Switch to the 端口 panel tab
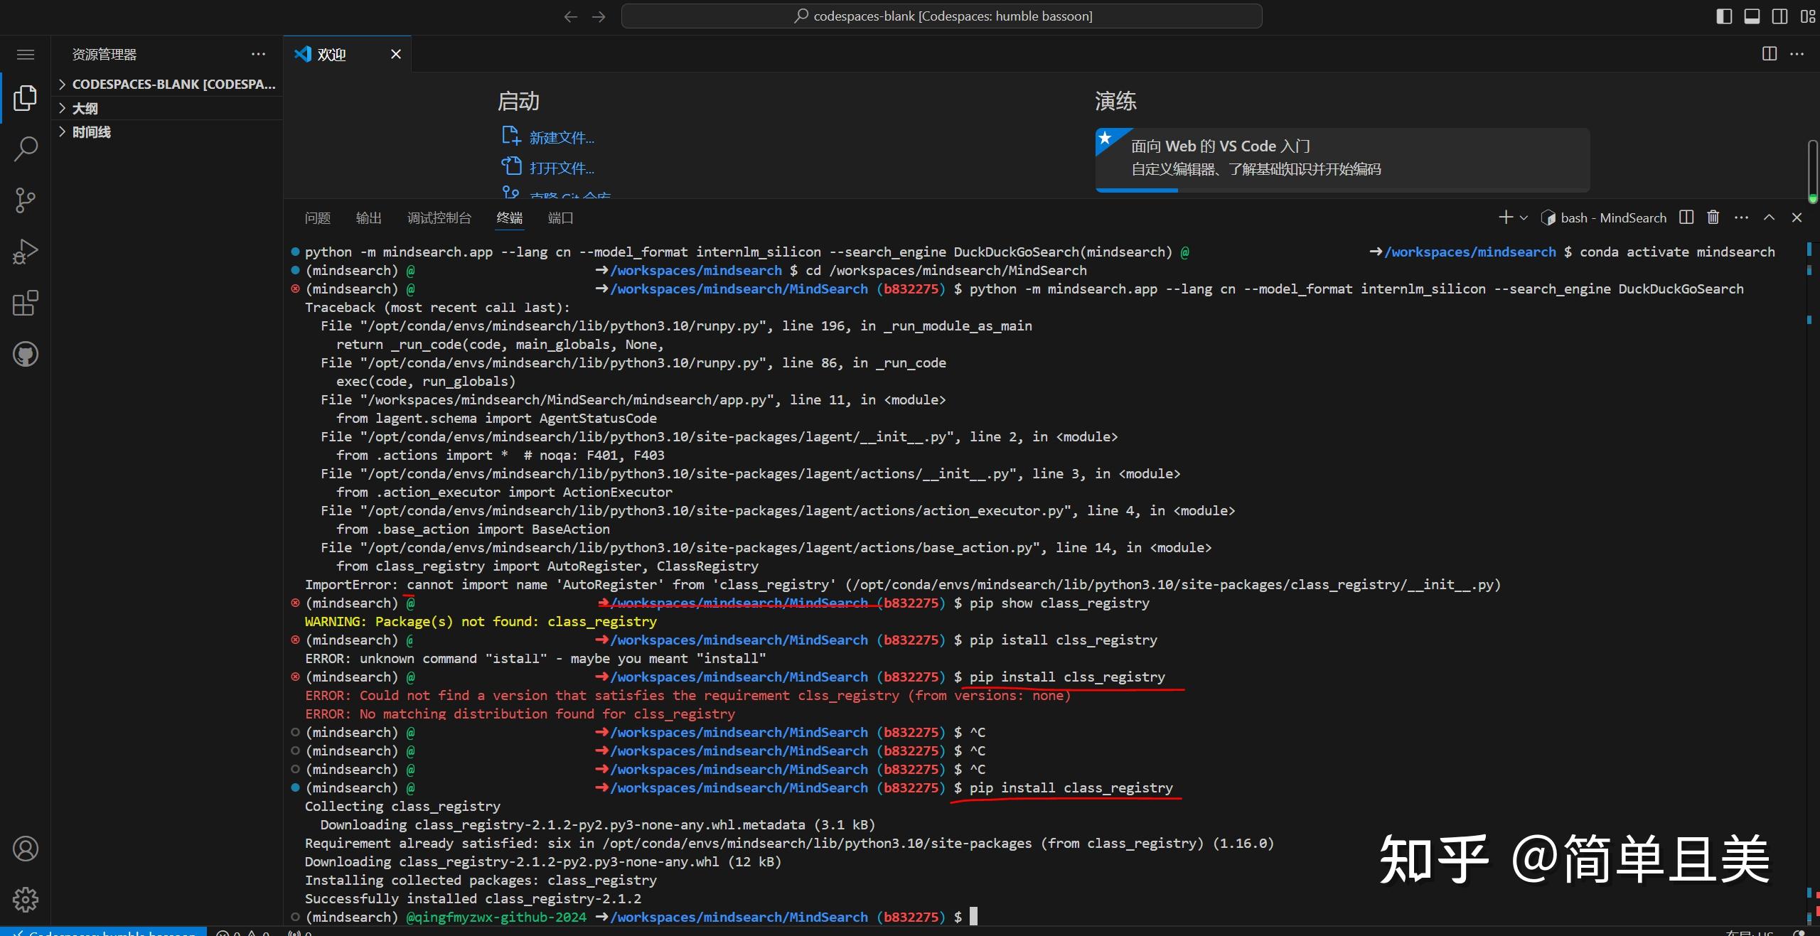The width and height of the screenshot is (1820, 936). (560, 218)
